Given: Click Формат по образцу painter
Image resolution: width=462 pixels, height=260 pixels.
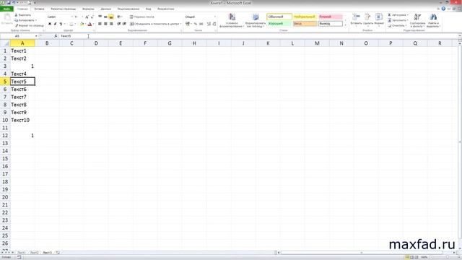Looking at the screenshot, I should tap(29, 26).
